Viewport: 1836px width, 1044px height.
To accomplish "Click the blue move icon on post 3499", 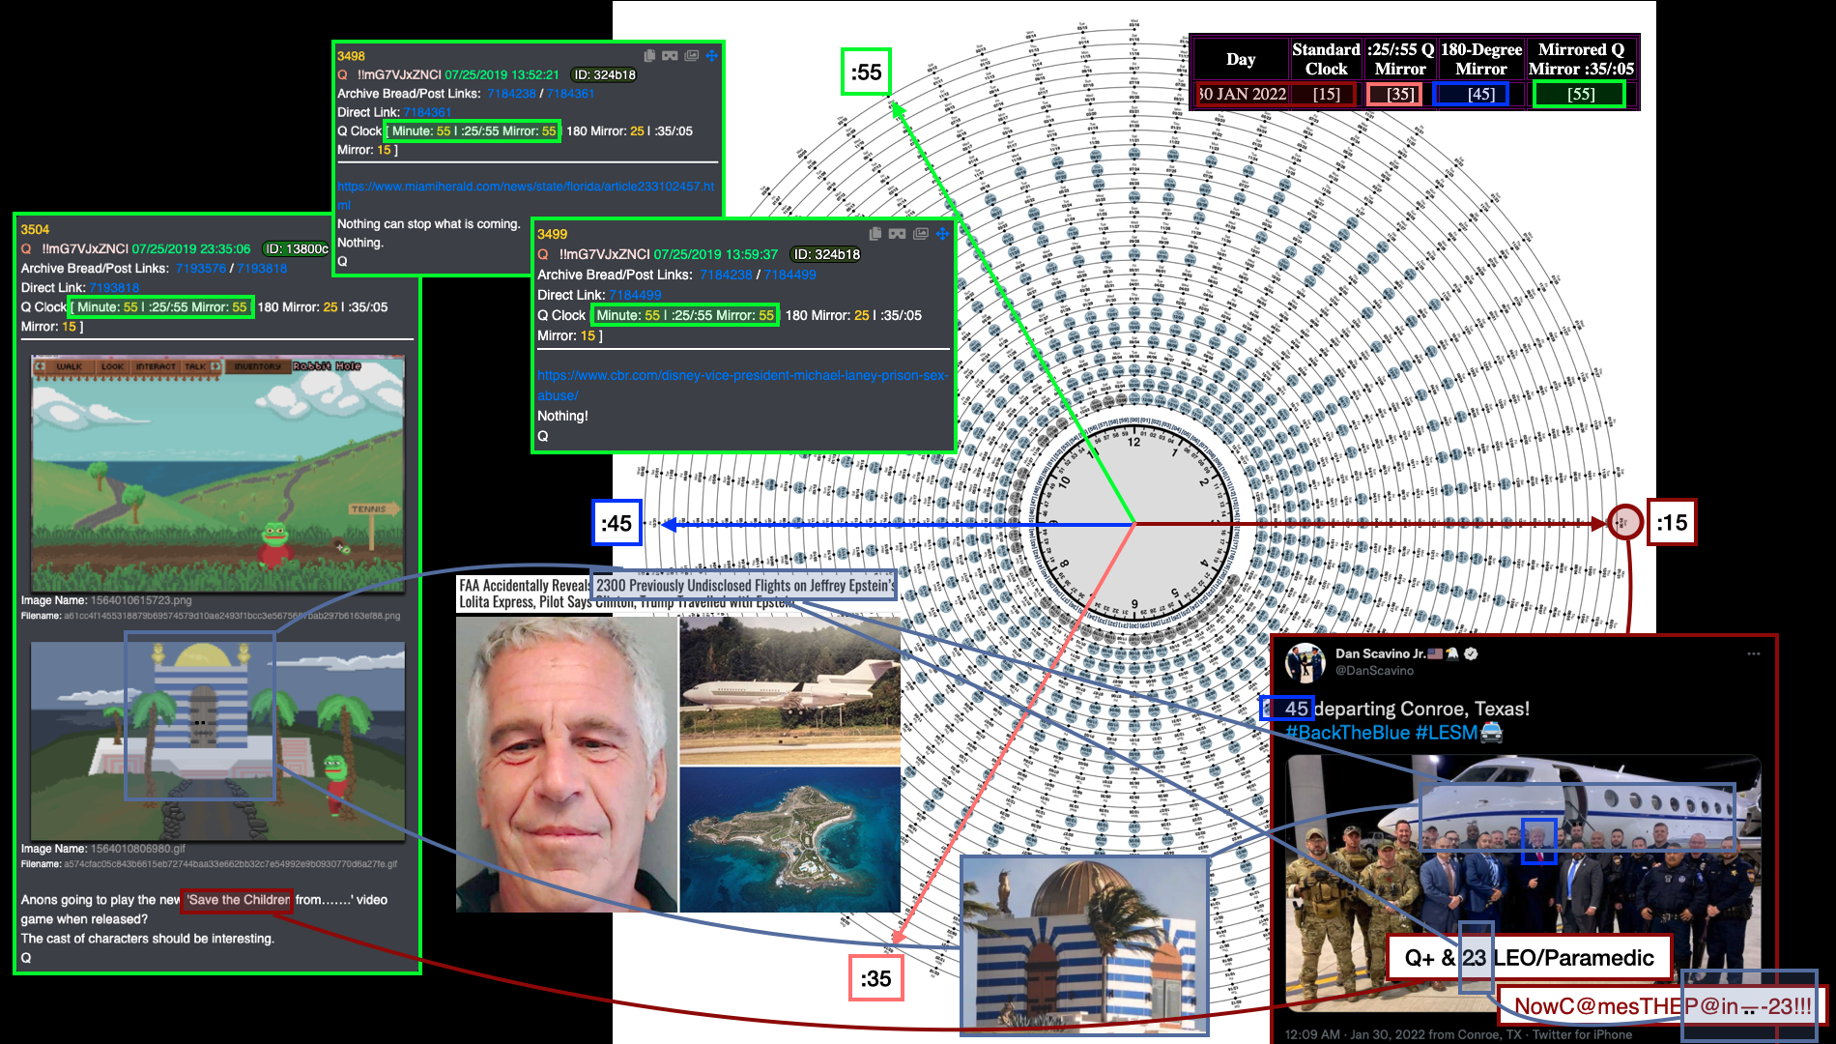I will [942, 234].
